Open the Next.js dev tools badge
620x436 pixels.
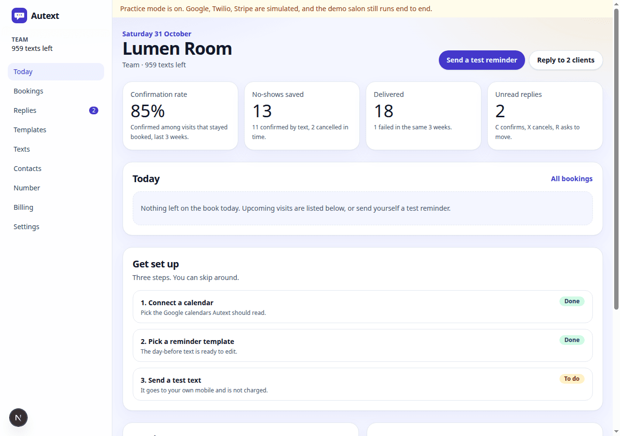[18, 418]
